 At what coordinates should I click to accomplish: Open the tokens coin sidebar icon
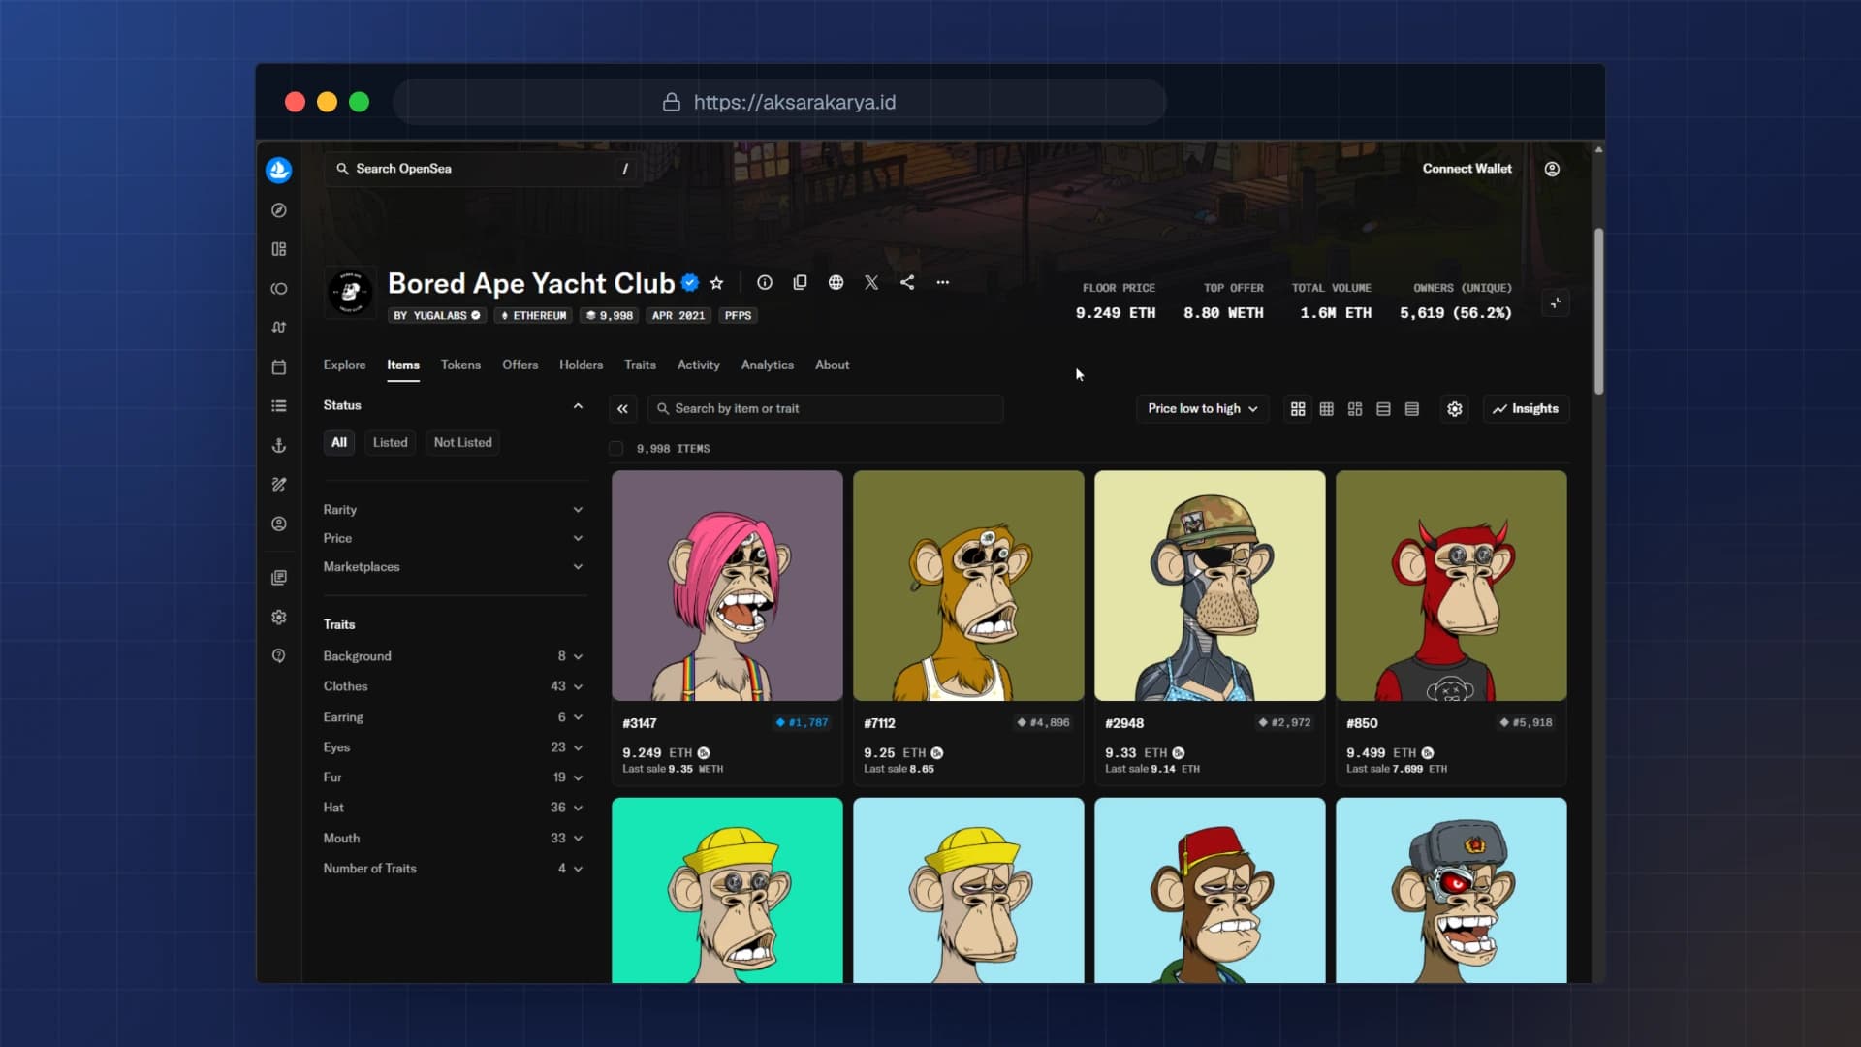click(x=279, y=289)
